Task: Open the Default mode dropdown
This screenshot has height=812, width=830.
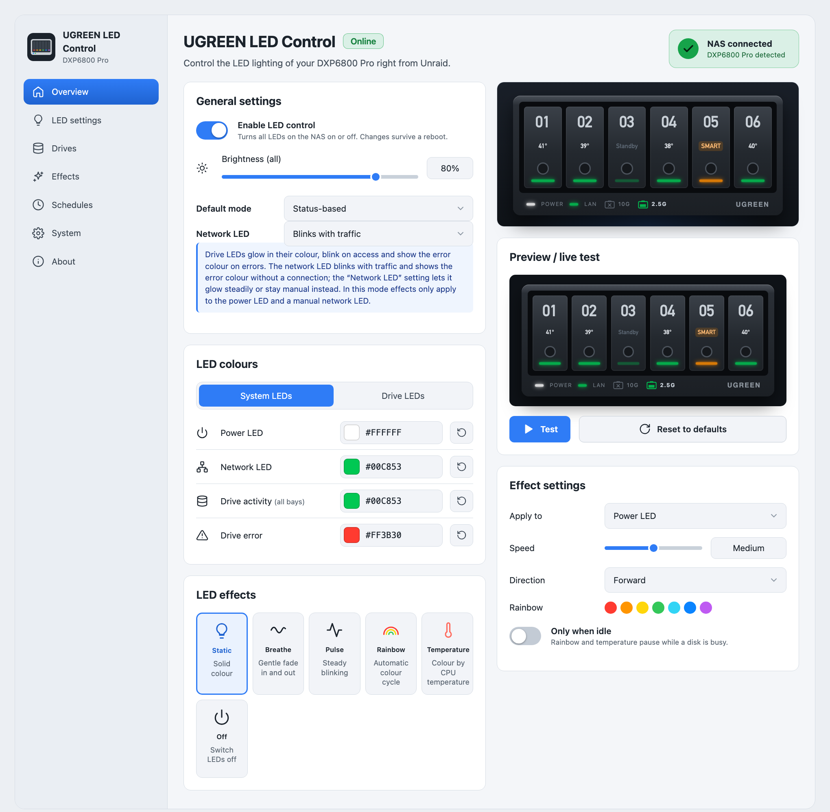Action: pos(378,208)
